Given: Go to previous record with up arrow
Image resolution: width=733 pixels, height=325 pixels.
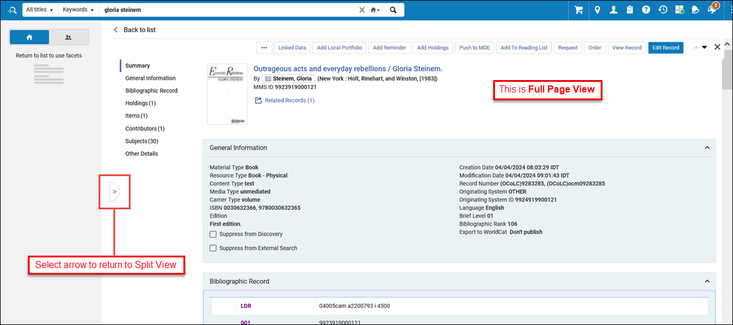Looking at the screenshot, I should point(696,47).
